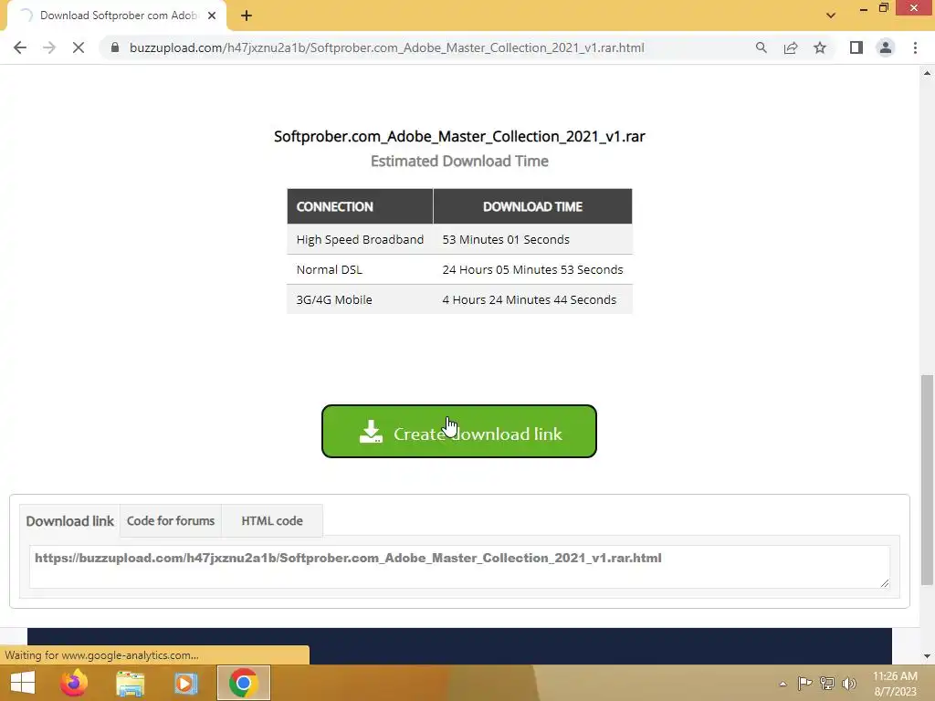Screen dimensions: 935x701
Task: Switch to the HTML code tab
Action: (272, 521)
